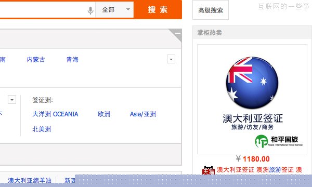The width and height of the screenshot is (312, 187).
Task: Select the 内蒙古 region link
Action: tap(36, 59)
